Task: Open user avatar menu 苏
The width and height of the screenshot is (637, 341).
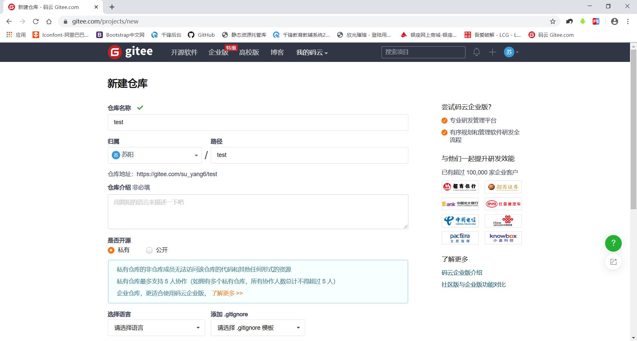Action: (511, 52)
